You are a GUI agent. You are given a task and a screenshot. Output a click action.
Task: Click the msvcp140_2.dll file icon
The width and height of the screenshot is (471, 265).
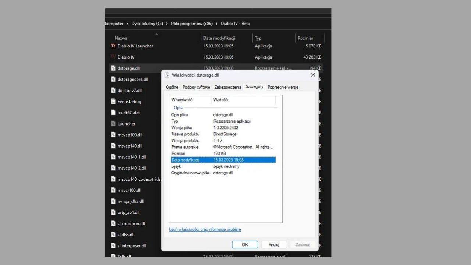pos(113,168)
